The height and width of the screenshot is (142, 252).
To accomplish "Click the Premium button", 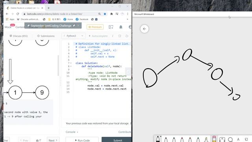I will (x=95, y=27).
